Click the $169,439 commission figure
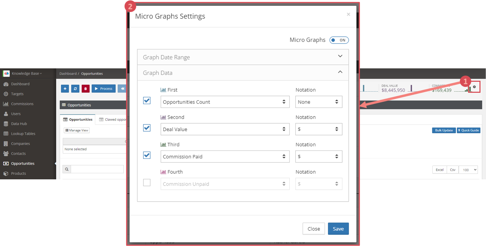Screen dimensions: 486x246 tap(442, 90)
